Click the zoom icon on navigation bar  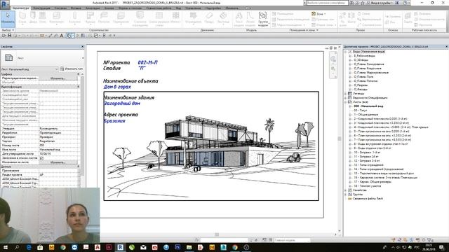tap(333, 69)
